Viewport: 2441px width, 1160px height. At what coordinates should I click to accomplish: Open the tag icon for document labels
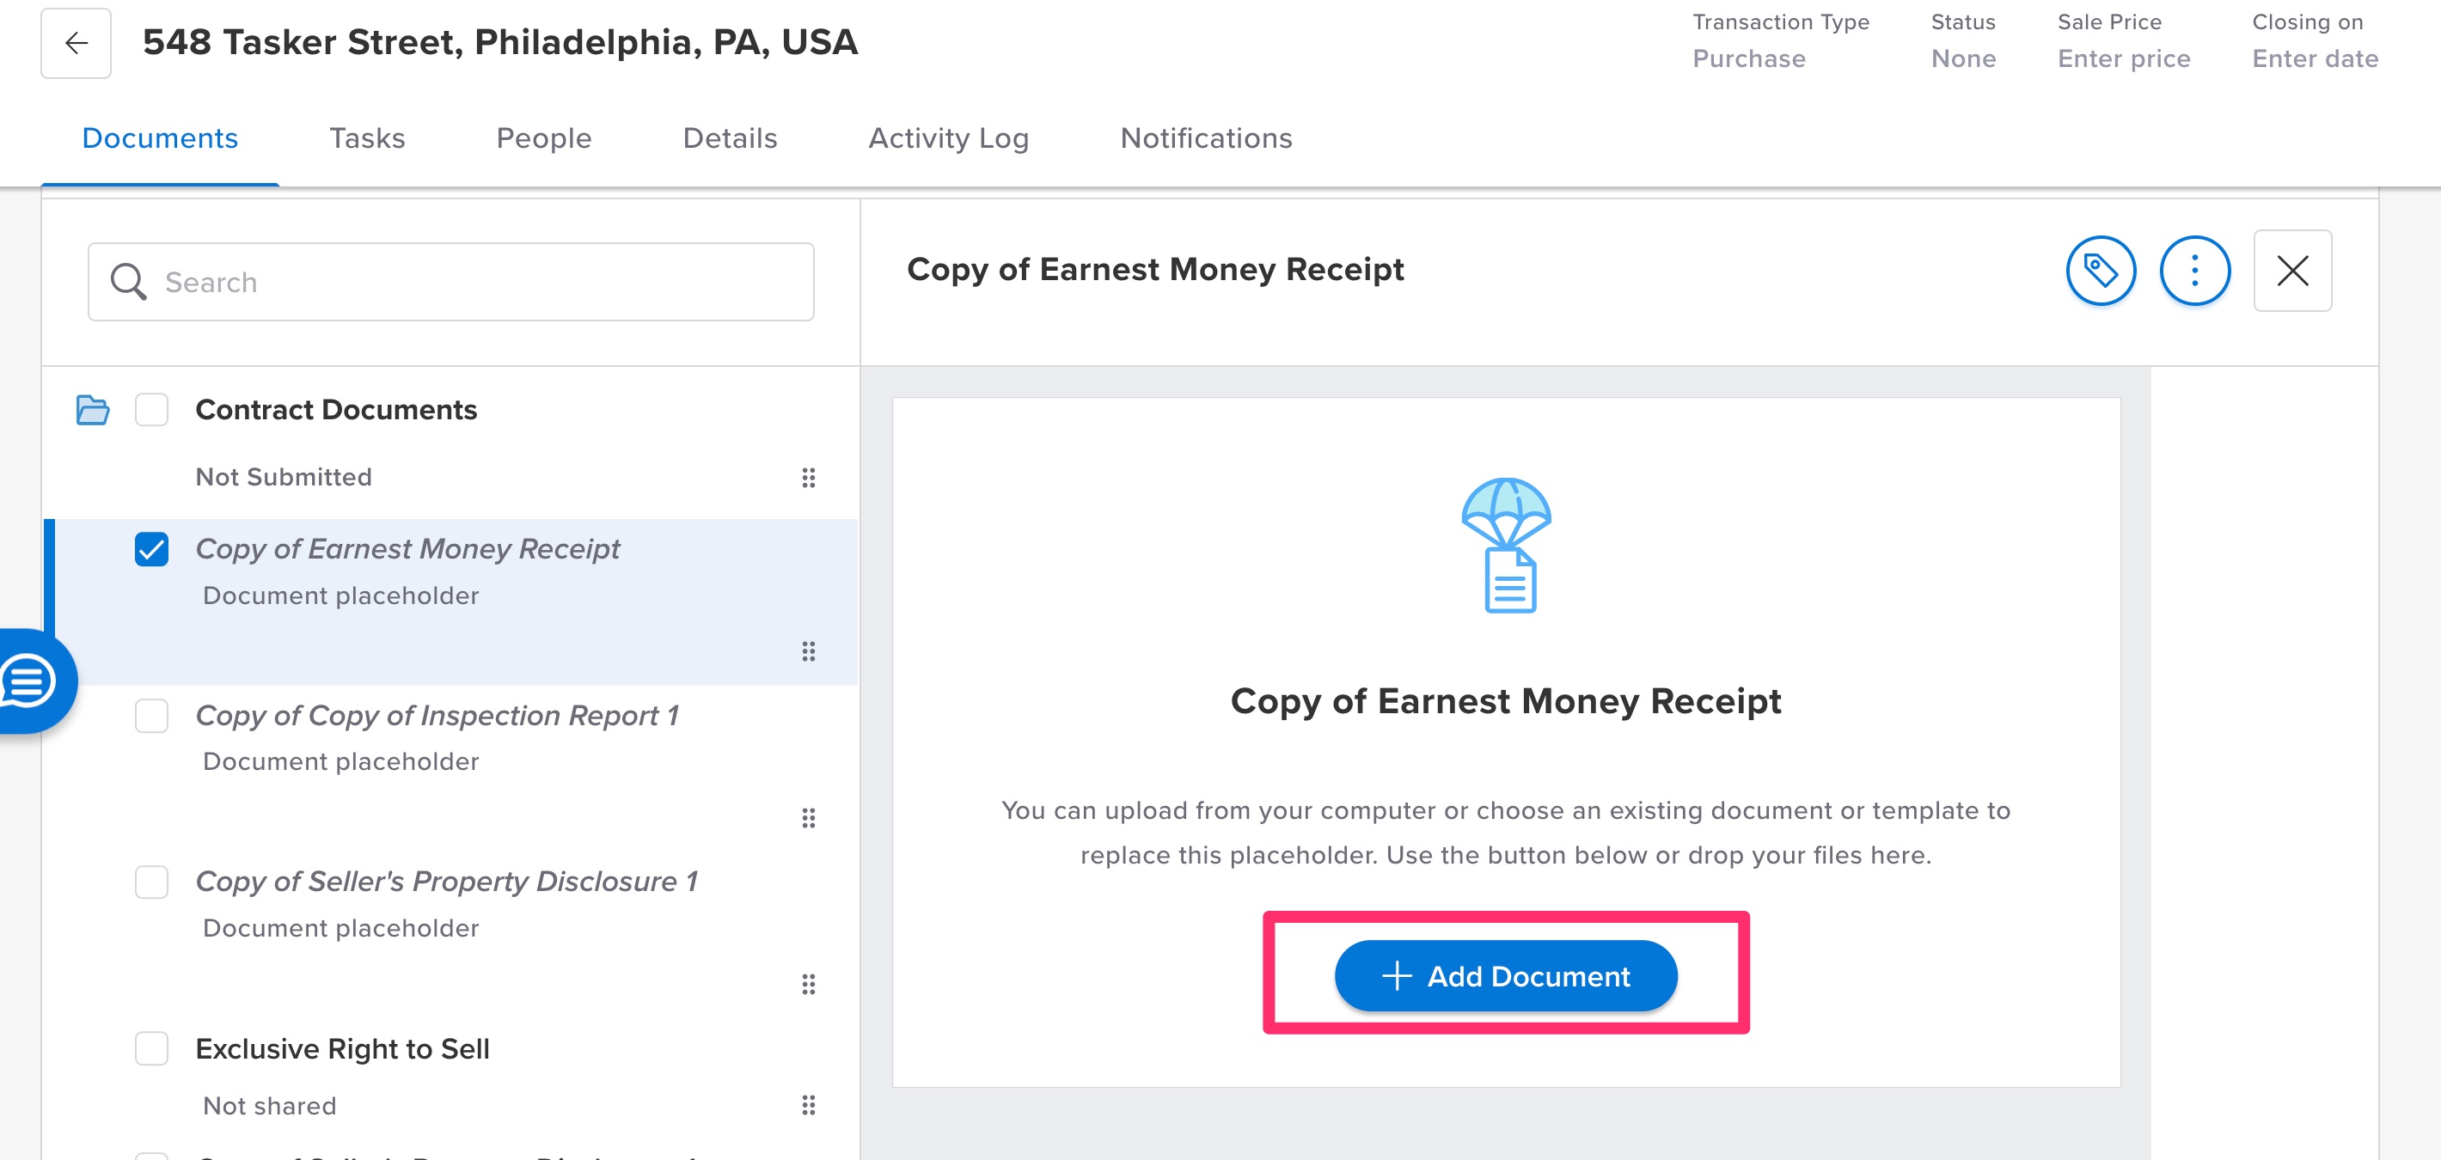pos(2100,271)
